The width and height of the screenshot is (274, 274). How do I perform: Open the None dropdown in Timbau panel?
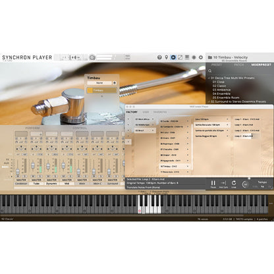[x=99, y=83]
